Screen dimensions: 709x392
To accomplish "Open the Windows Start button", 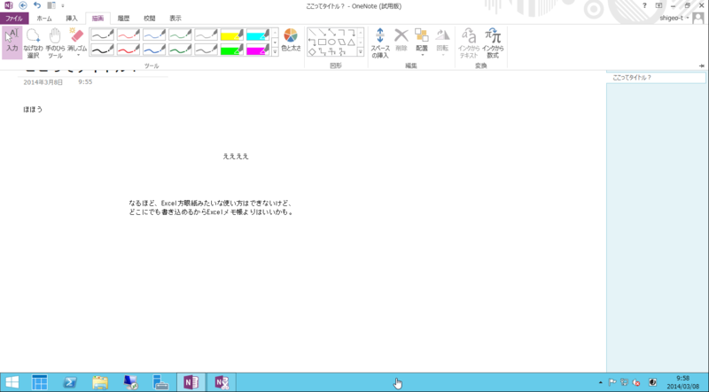I will 12,382.
